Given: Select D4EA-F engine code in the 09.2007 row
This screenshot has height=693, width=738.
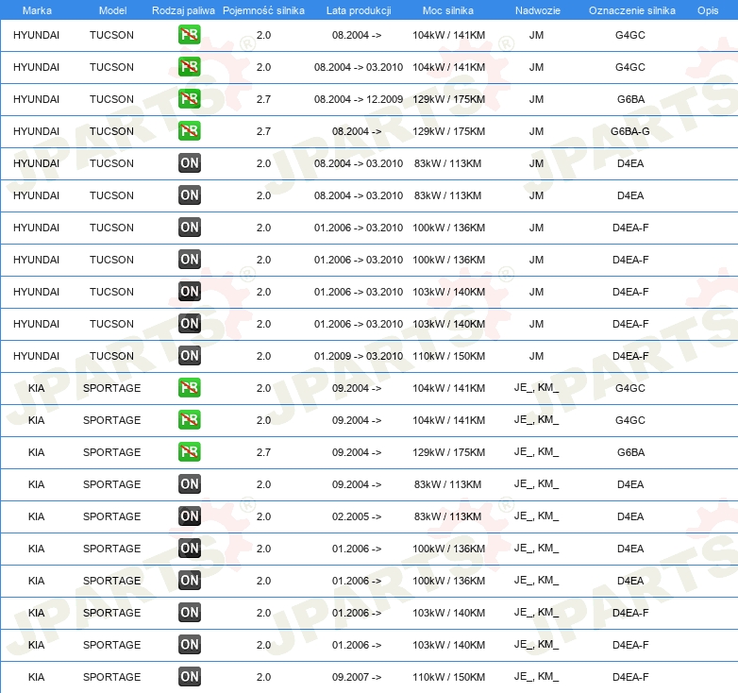Looking at the screenshot, I should (630, 677).
